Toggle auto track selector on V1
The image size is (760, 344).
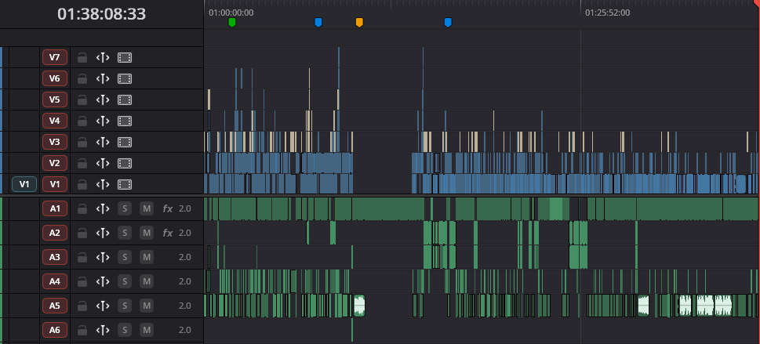(x=103, y=185)
